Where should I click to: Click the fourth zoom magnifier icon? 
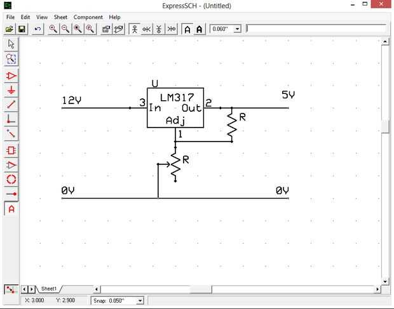click(x=90, y=29)
